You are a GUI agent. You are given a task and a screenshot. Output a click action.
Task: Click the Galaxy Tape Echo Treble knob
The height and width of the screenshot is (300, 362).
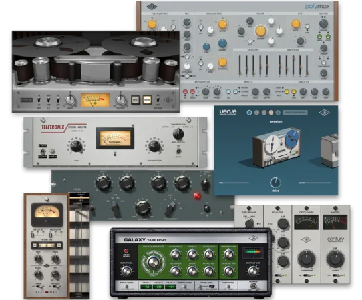[192, 255]
